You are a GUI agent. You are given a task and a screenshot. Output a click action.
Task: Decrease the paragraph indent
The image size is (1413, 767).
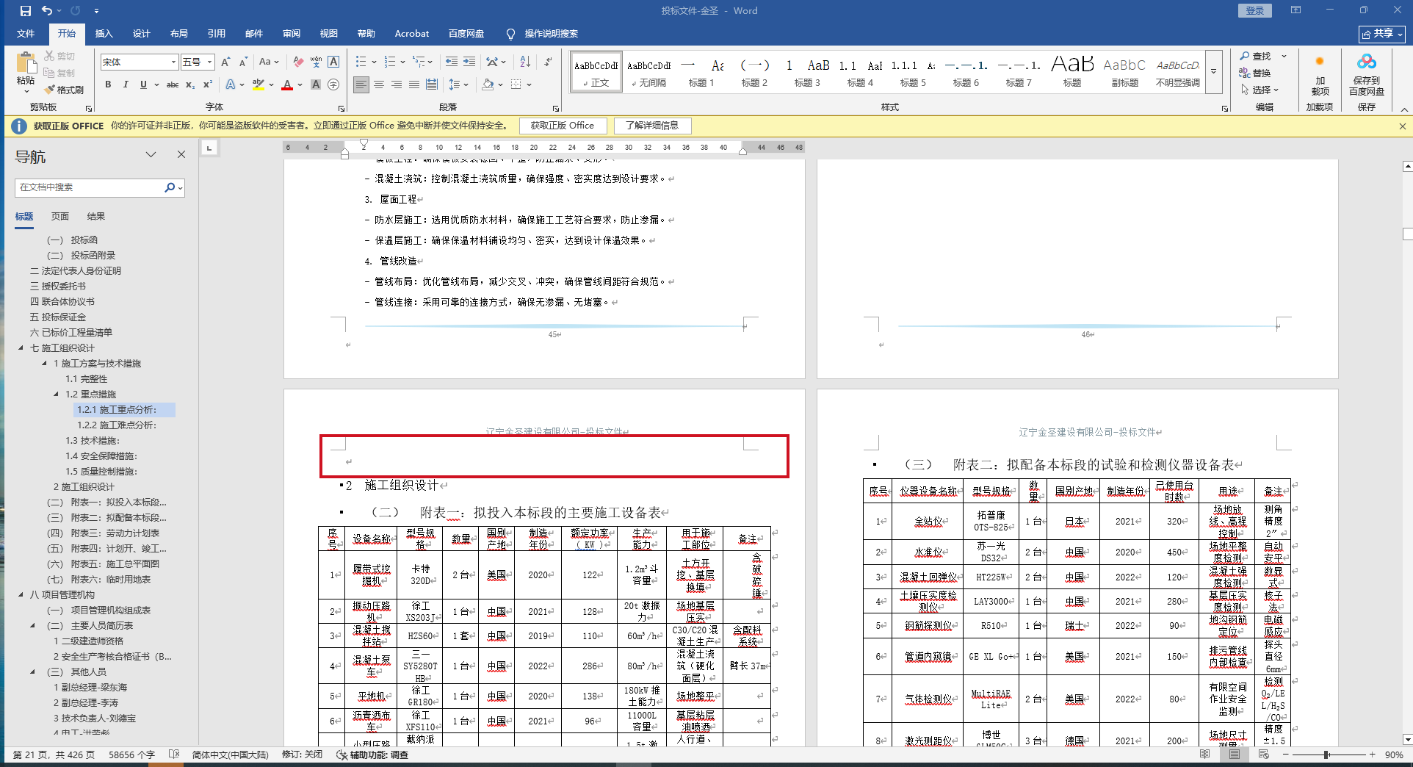(x=451, y=62)
